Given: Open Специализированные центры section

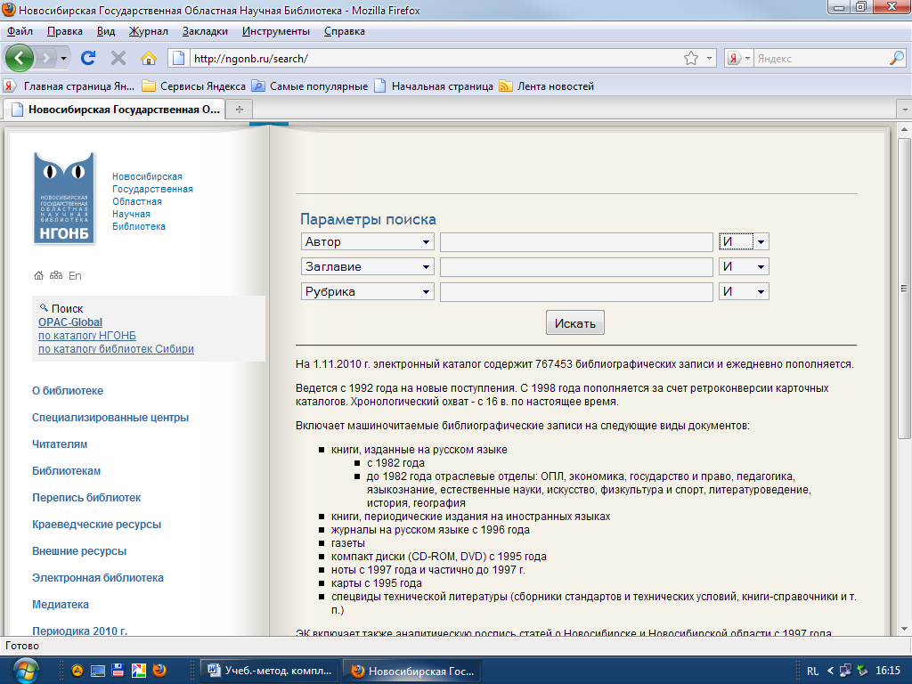Looking at the screenshot, I should (x=110, y=418).
